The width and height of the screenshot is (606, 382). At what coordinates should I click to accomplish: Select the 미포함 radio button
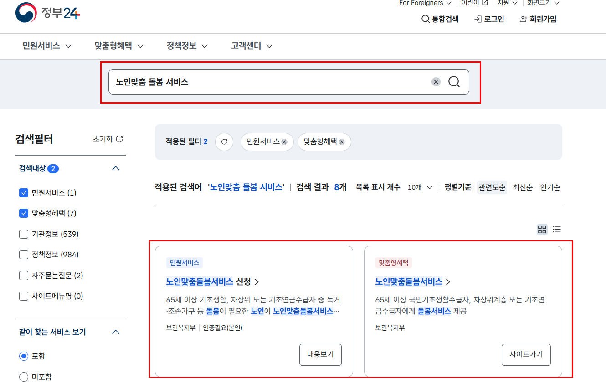pyautogui.click(x=23, y=376)
